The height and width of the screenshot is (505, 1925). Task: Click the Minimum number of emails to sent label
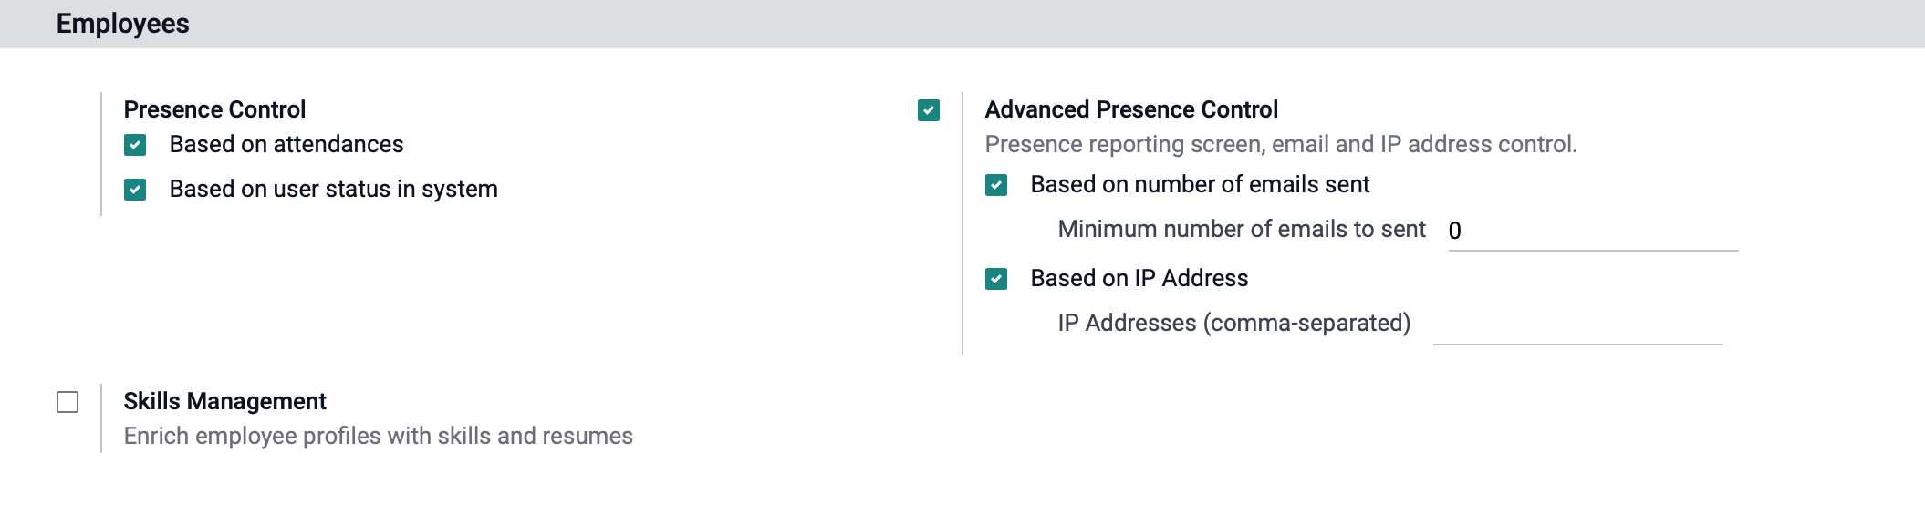click(x=1242, y=229)
